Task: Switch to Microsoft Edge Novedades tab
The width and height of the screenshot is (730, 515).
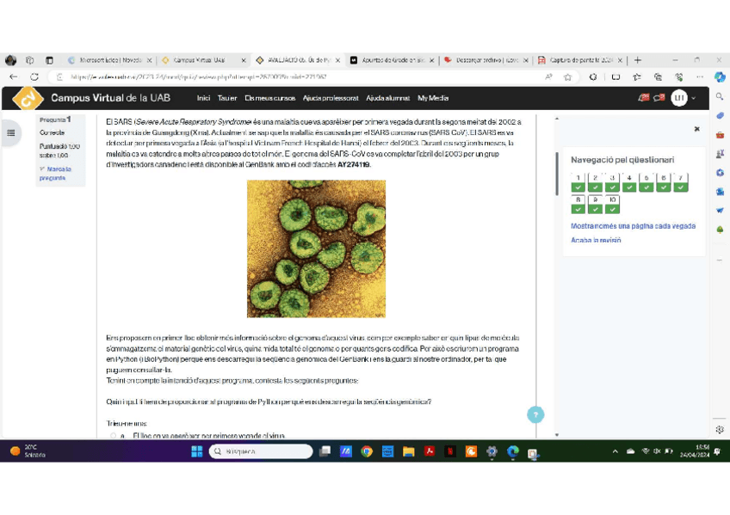Action: pos(110,60)
